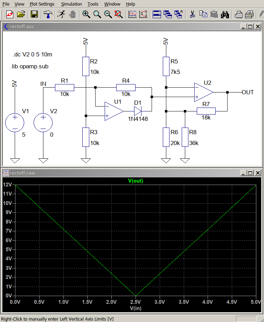Click resistor R7 body
The height and width of the screenshot is (322, 264).
(x=206, y=111)
